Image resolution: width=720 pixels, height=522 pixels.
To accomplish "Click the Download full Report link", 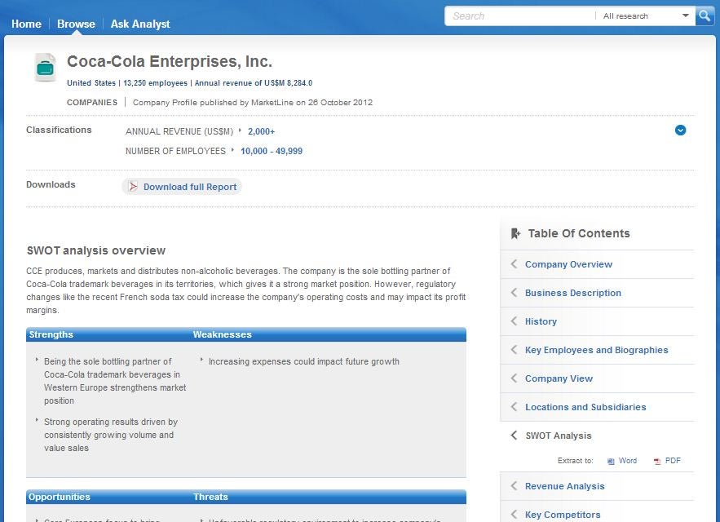I will pyautogui.click(x=190, y=187).
